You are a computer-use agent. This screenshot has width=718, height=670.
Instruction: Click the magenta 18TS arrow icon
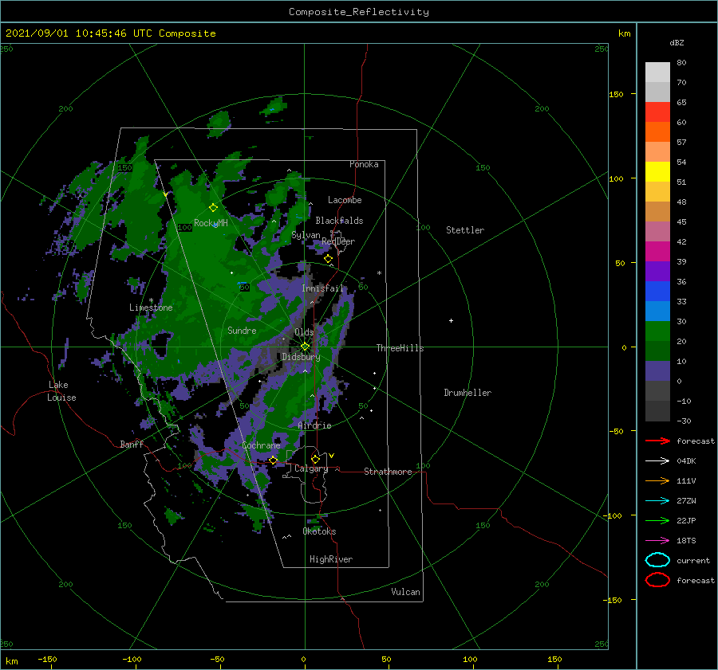657,541
